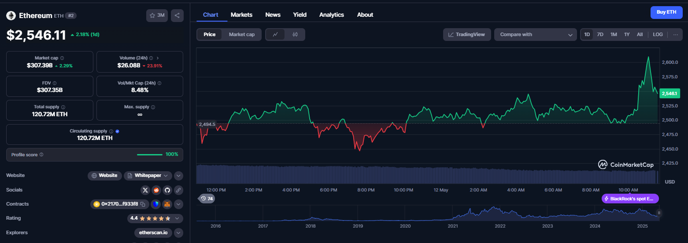688x243 pixels.
Task: Open the share icon button
Action: click(x=177, y=15)
